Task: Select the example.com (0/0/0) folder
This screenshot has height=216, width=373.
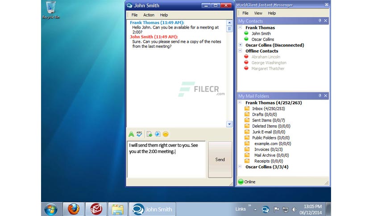Action: 273,143
